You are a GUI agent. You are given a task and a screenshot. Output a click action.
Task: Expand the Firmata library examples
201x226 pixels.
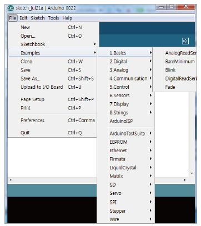click(125, 159)
